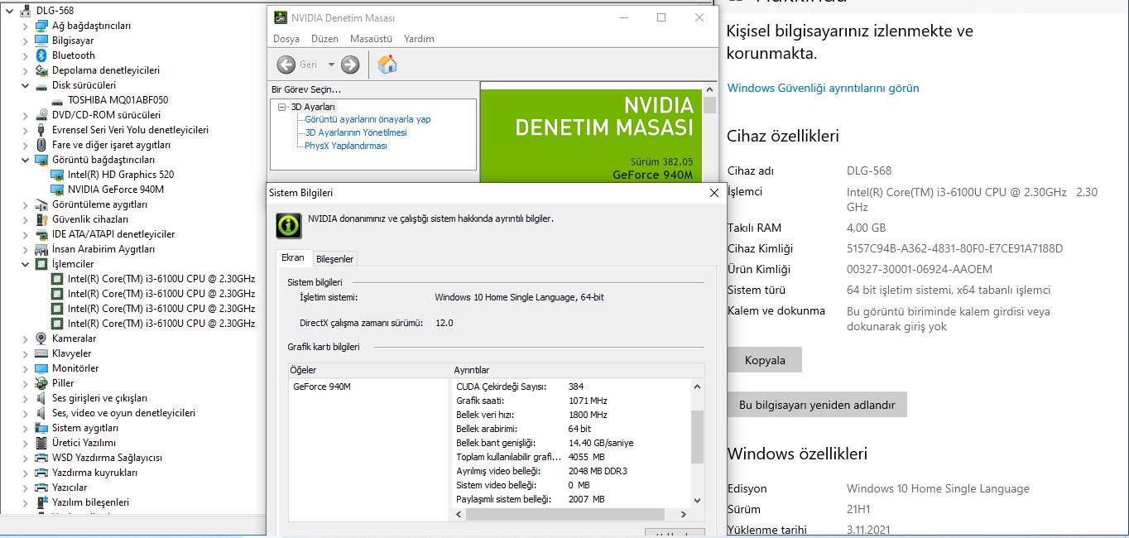Open the Masaüstü menu
The image size is (1129, 538).
[x=371, y=39]
